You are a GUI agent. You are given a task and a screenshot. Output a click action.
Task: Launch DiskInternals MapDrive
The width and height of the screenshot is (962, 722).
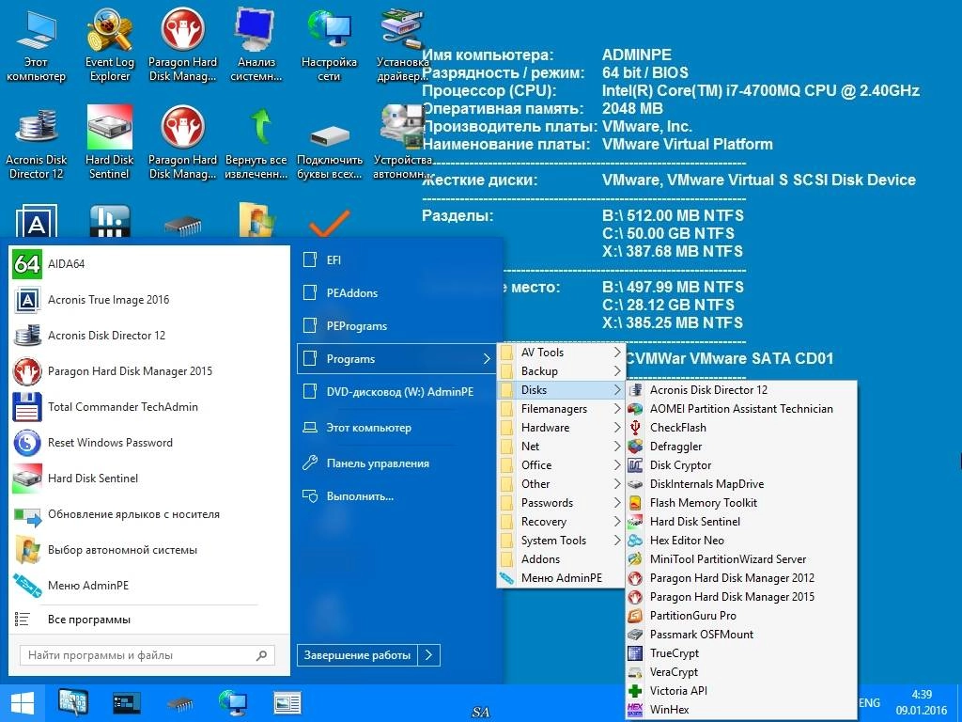click(x=741, y=484)
